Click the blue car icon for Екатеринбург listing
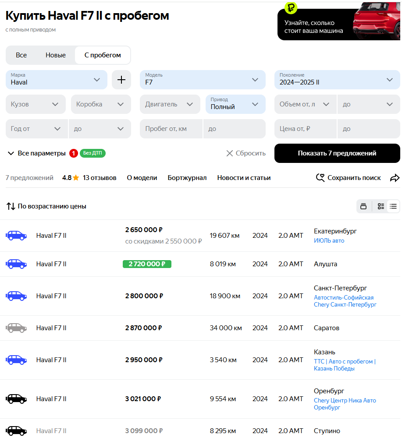The width and height of the screenshot is (402, 441). [16, 236]
